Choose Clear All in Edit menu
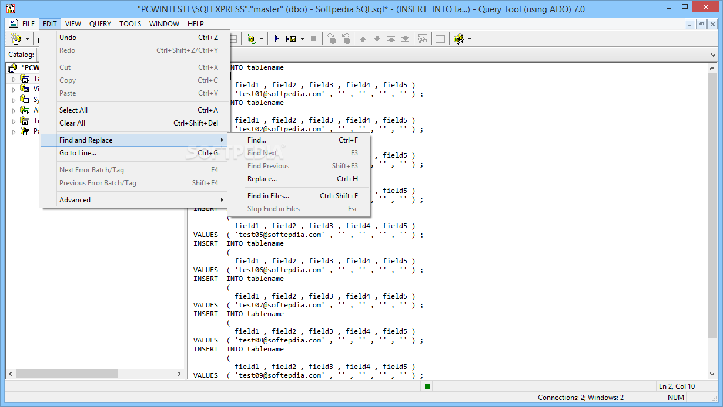Screen dimensions: 723x407 [x=133, y=123]
